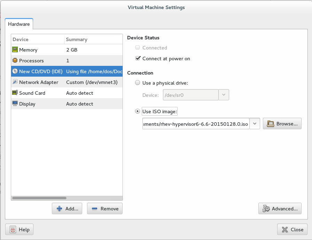Viewport: 312px width, 240px height.
Task: Select Use a physical drive option
Action: [138, 83]
